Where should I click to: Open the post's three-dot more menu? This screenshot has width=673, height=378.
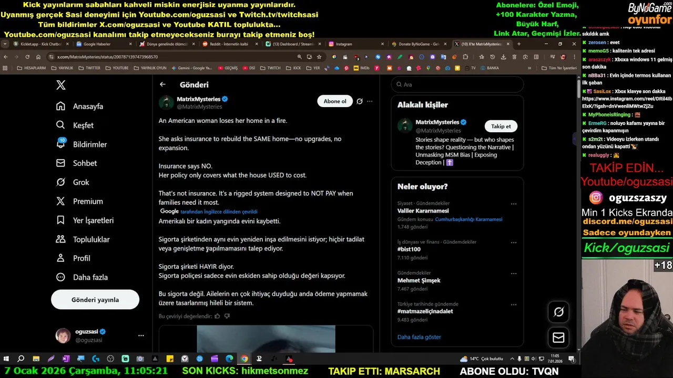pyautogui.click(x=370, y=101)
